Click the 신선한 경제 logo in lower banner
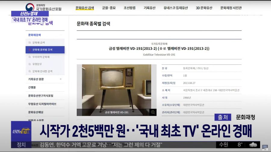 [21, 131]
